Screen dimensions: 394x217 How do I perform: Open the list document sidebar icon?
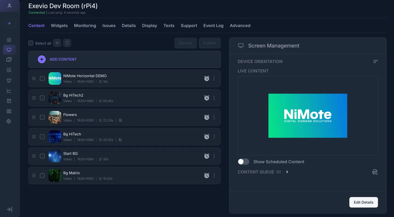9,111
